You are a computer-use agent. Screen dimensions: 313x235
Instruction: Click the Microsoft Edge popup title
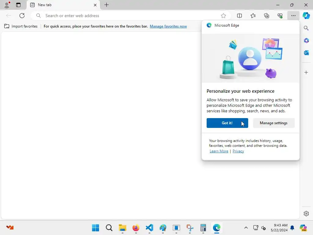(x=226, y=25)
